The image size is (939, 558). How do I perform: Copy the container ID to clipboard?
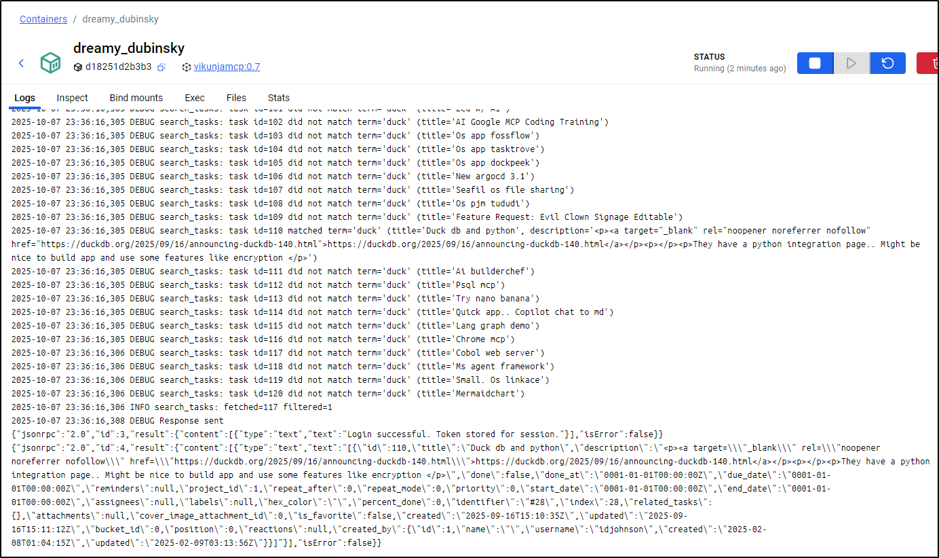pos(161,67)
